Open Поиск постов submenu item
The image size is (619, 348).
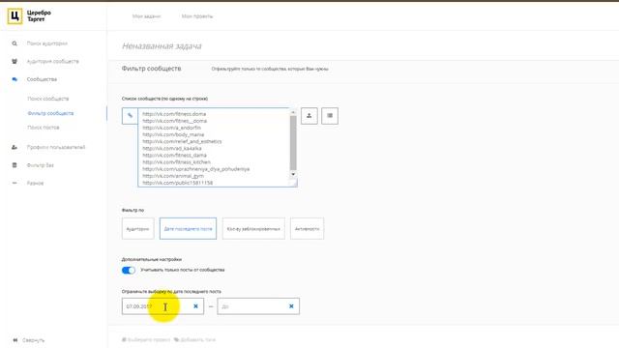click(x=44, y=128)
